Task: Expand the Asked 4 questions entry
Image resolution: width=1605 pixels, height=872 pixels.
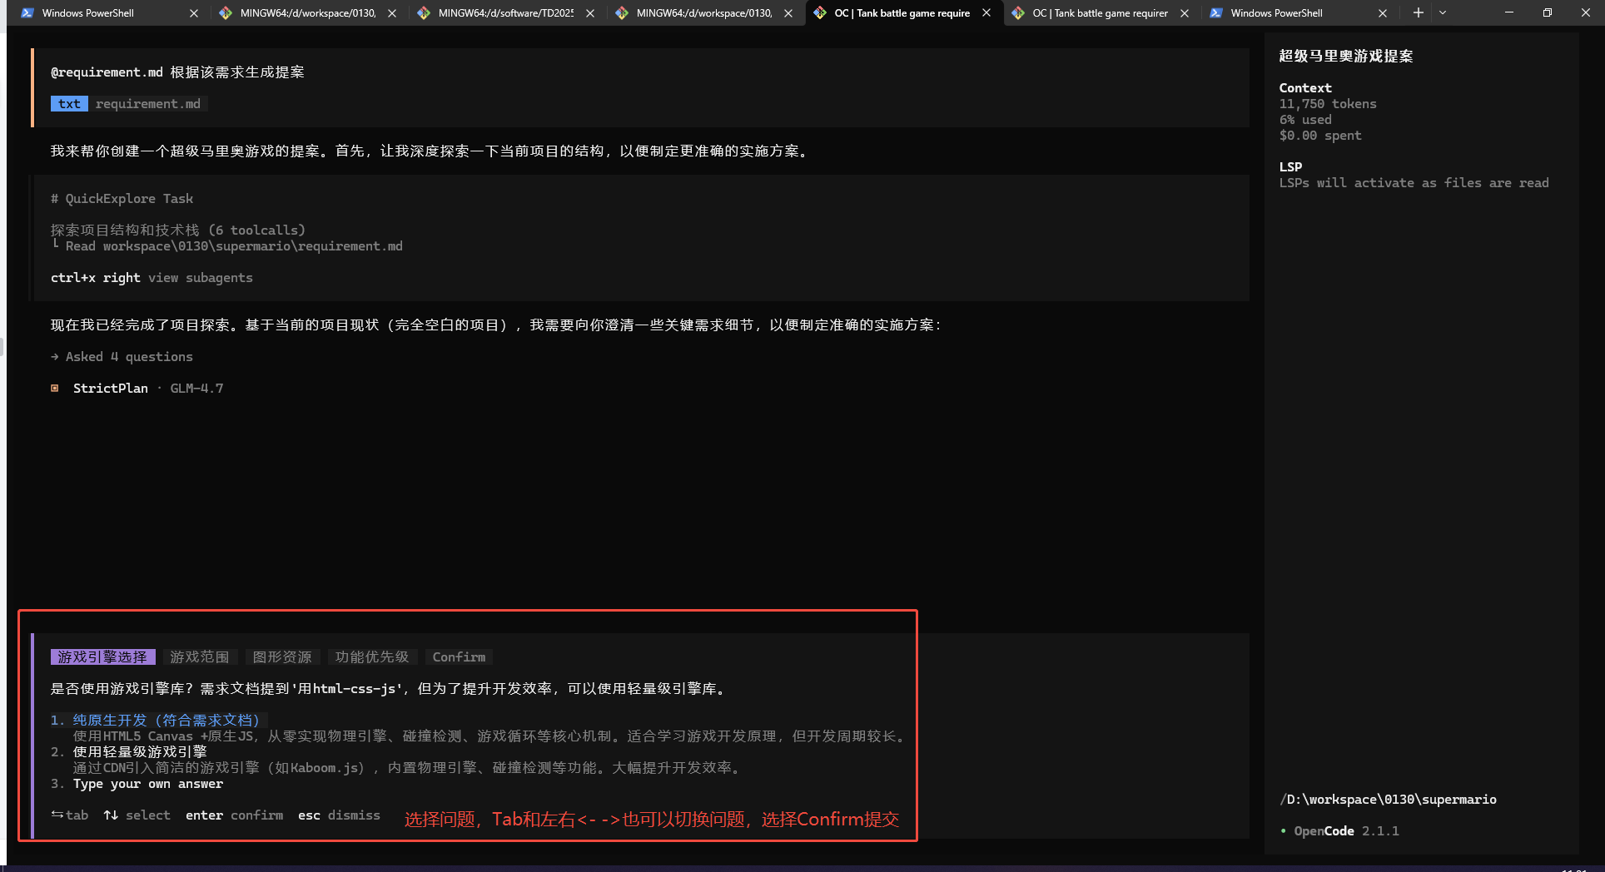Action: (x=129, y=357)
